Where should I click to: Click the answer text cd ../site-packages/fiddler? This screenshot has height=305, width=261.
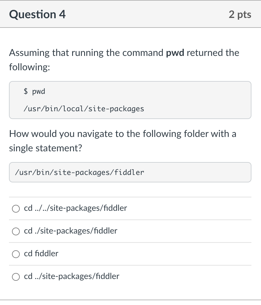[72, 277]
